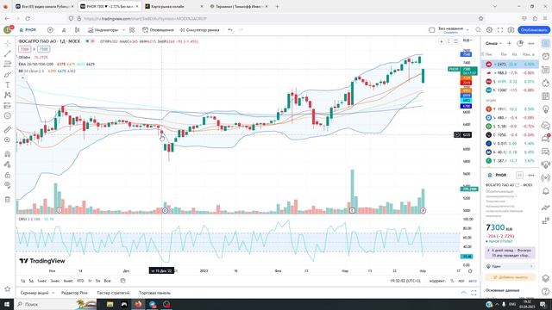Image resolution: width=552 pixels, height=310 pixels.
Task: Open the hotlists flame icon in sidebar
Action: pyautogui.click(x=546, y=83)
